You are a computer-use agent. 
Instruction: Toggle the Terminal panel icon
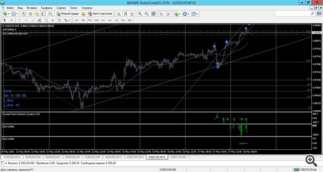click(x=43, y=14)
